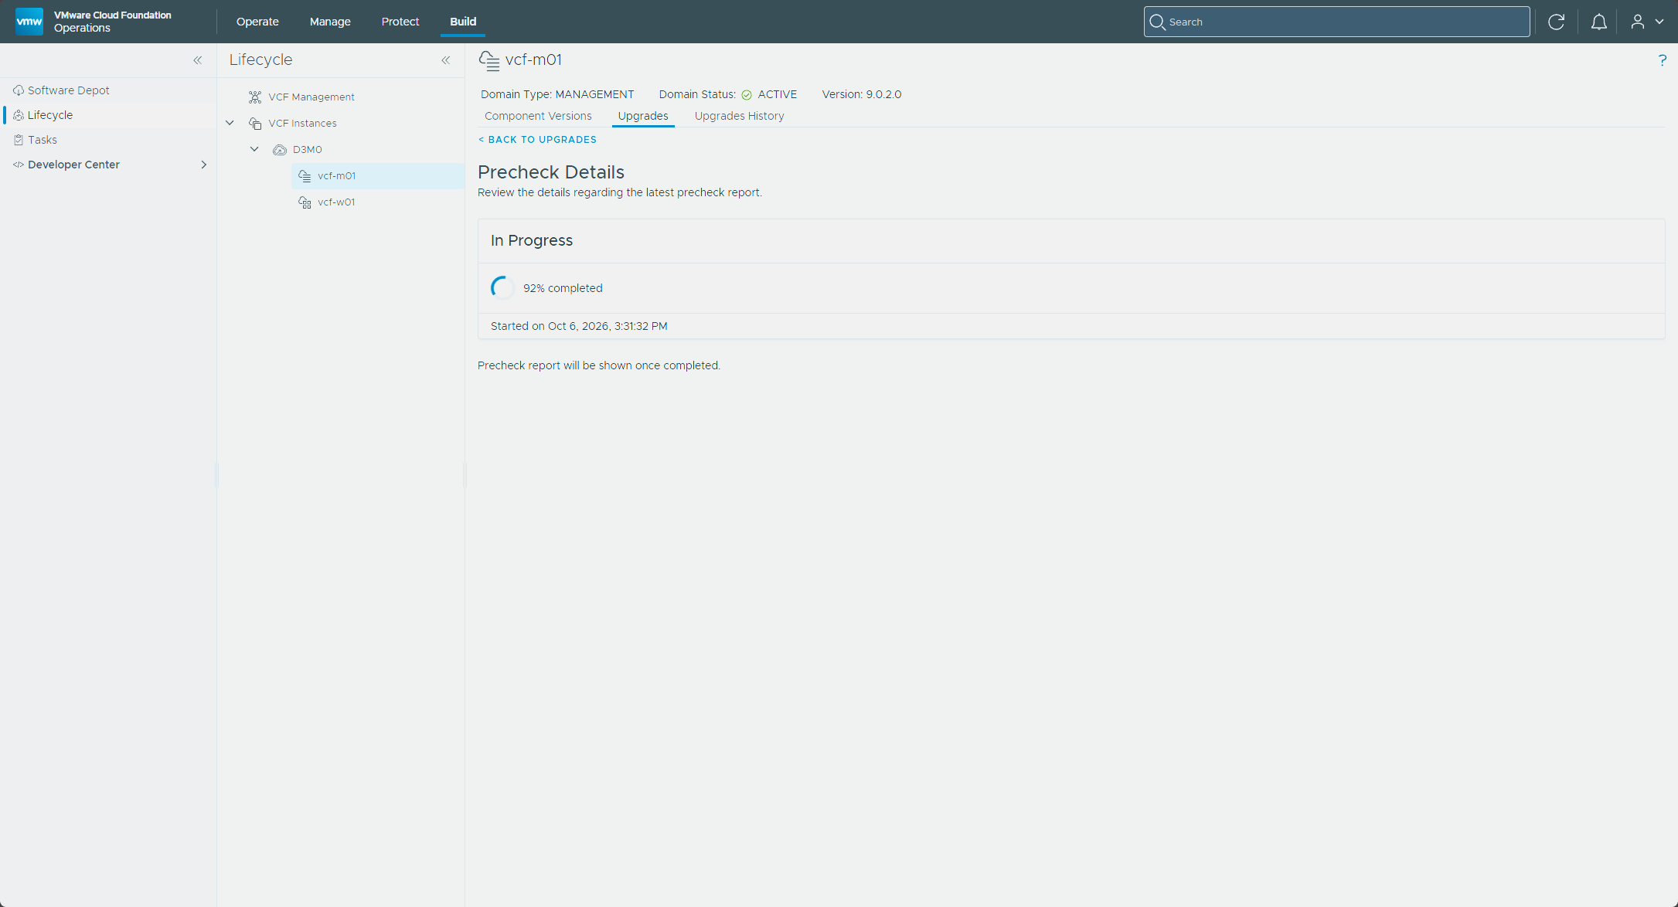Expand the Developer Center submenu
The width and height of the screenshot is (1678, 907).
[203, 165]
